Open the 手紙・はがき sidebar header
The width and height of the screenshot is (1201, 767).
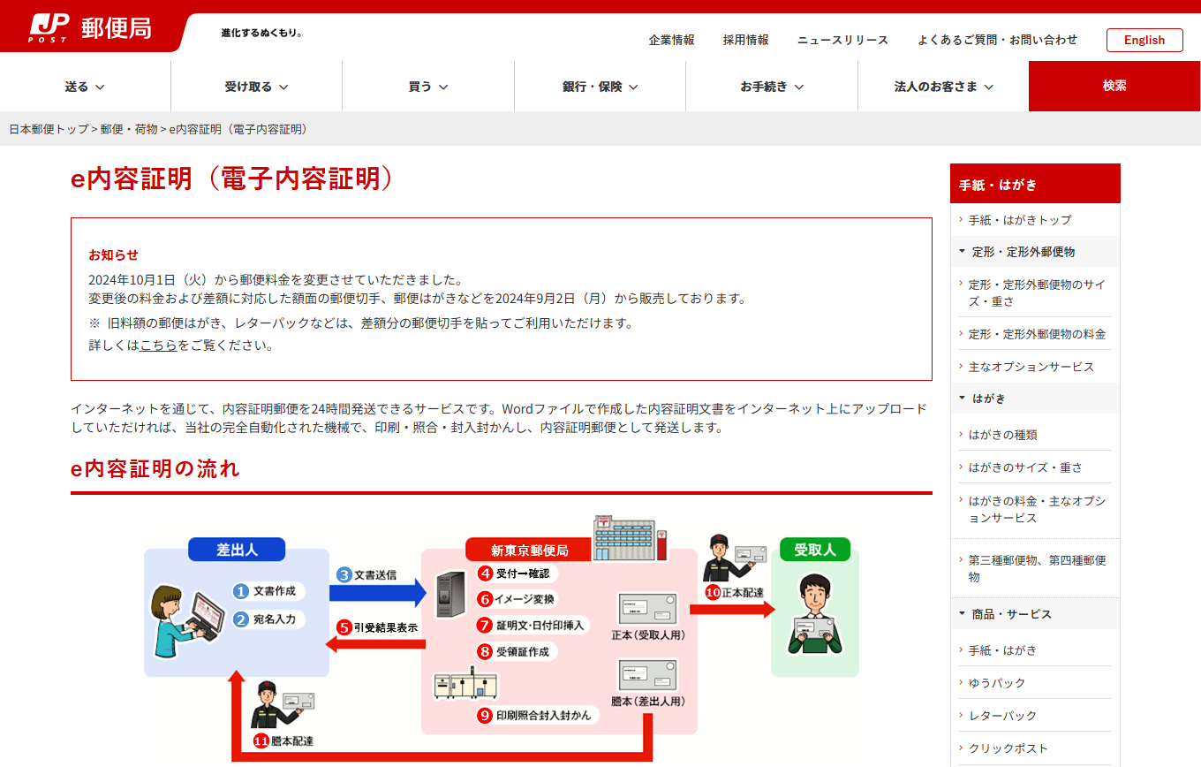click(1035, 185)
